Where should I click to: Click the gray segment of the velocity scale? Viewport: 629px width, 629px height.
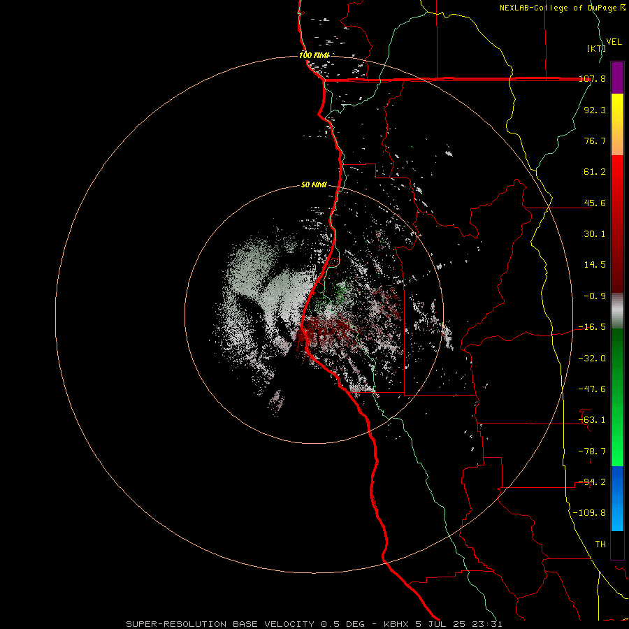click(x=617, y=310)
